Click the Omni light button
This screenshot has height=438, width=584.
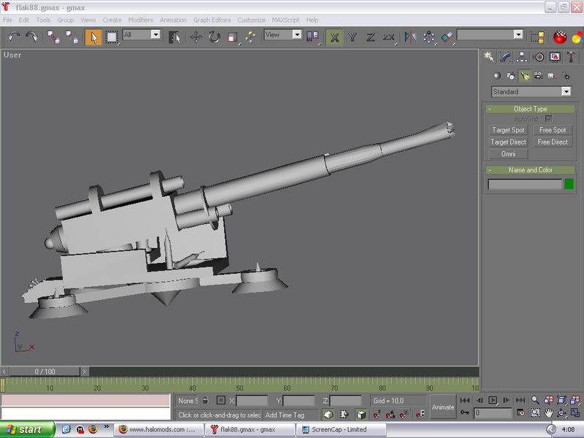point(508,154)
